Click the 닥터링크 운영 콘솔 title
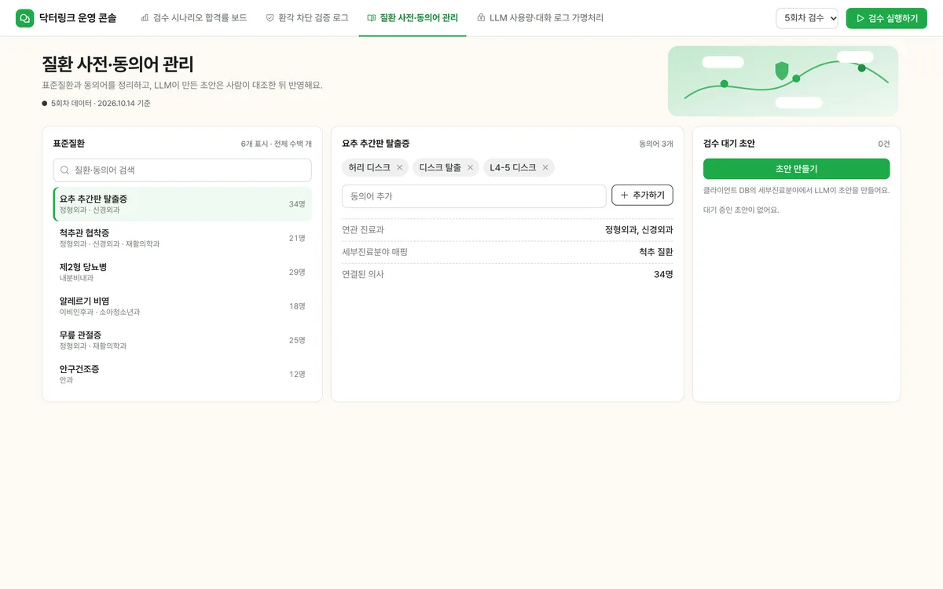 (78, 18)
